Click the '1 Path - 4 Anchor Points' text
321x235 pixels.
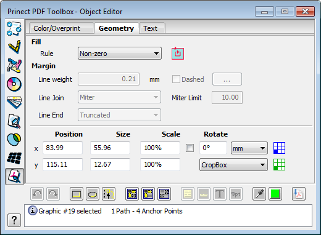pos(147,211)
